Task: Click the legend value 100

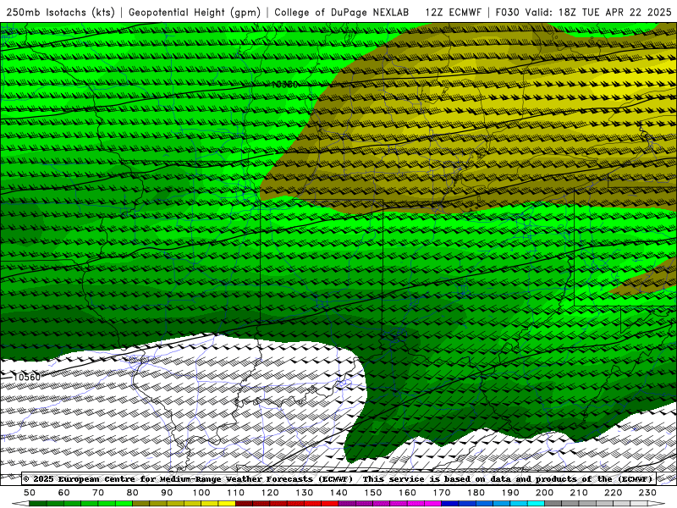Action: [x=201, y=493]
